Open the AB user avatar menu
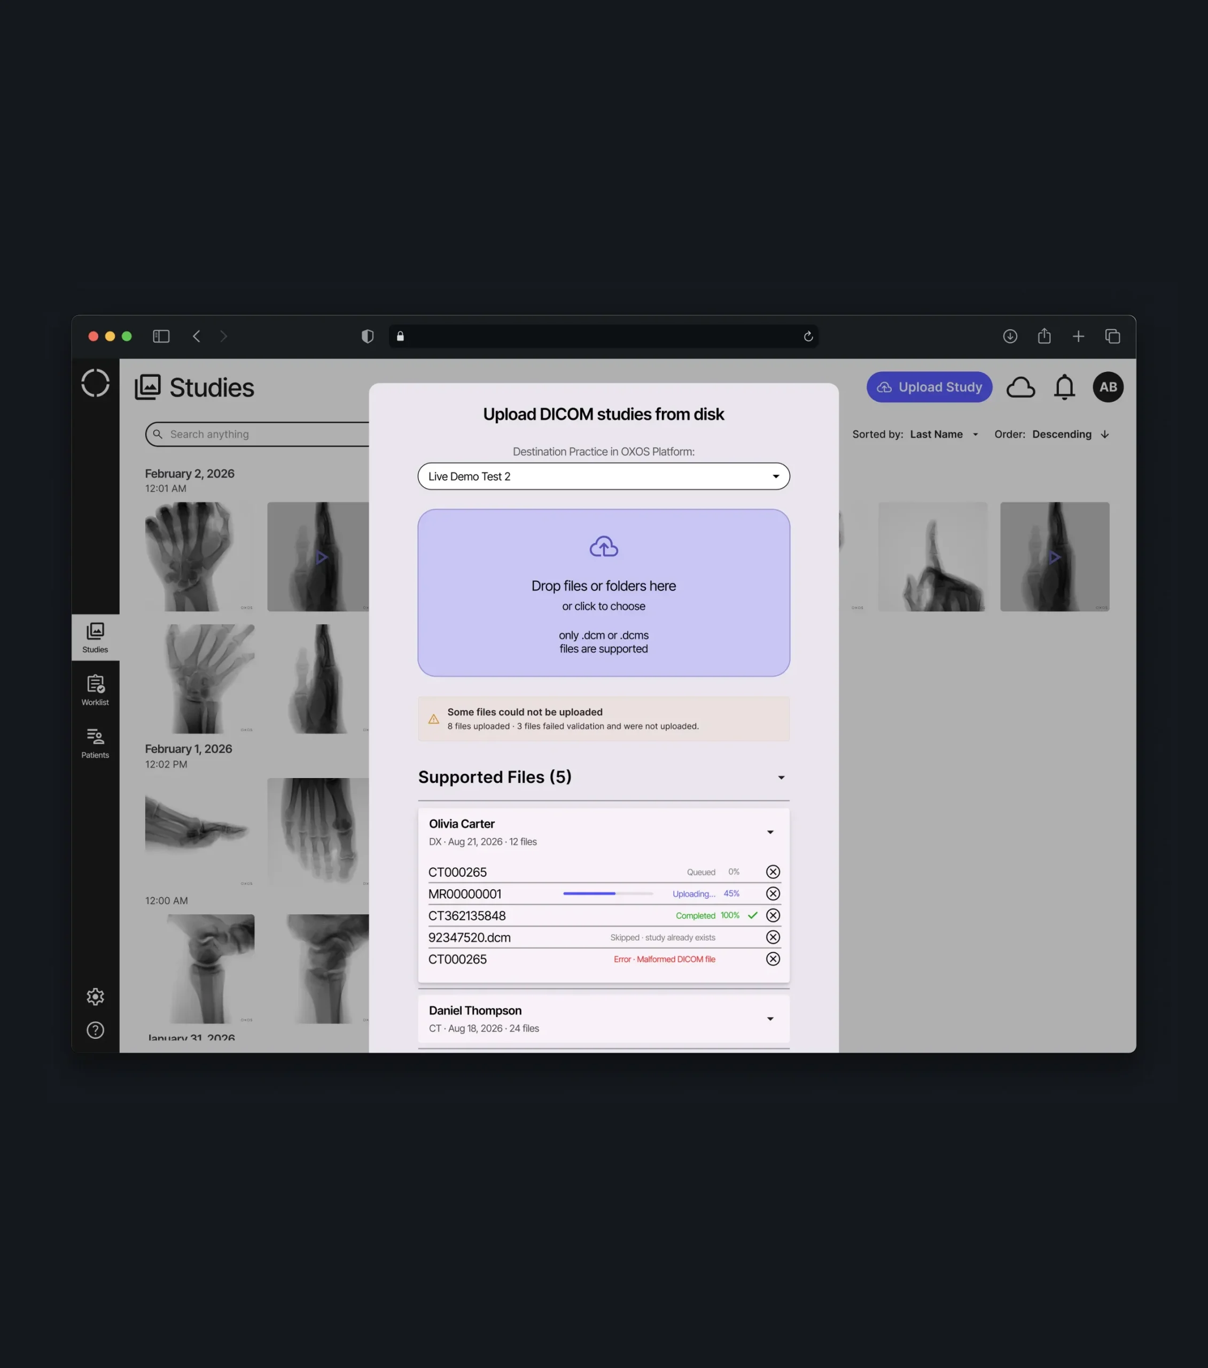1208x1368 pixels. point(1108,387)
